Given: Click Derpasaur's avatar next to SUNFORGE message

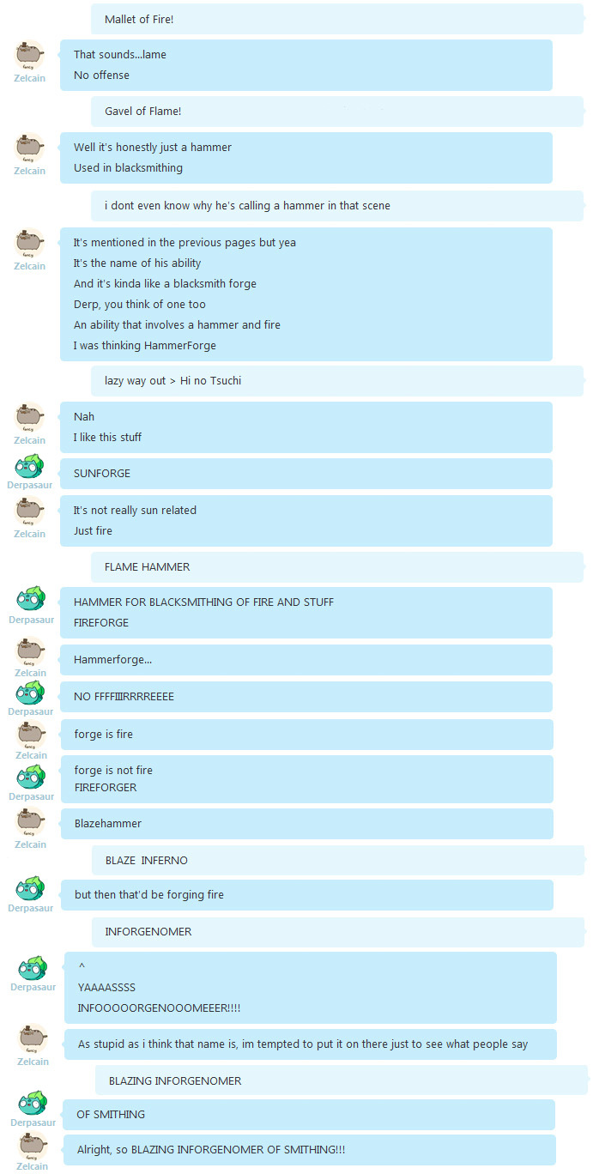Looking at the screenshot, I should tap(31, 465).
